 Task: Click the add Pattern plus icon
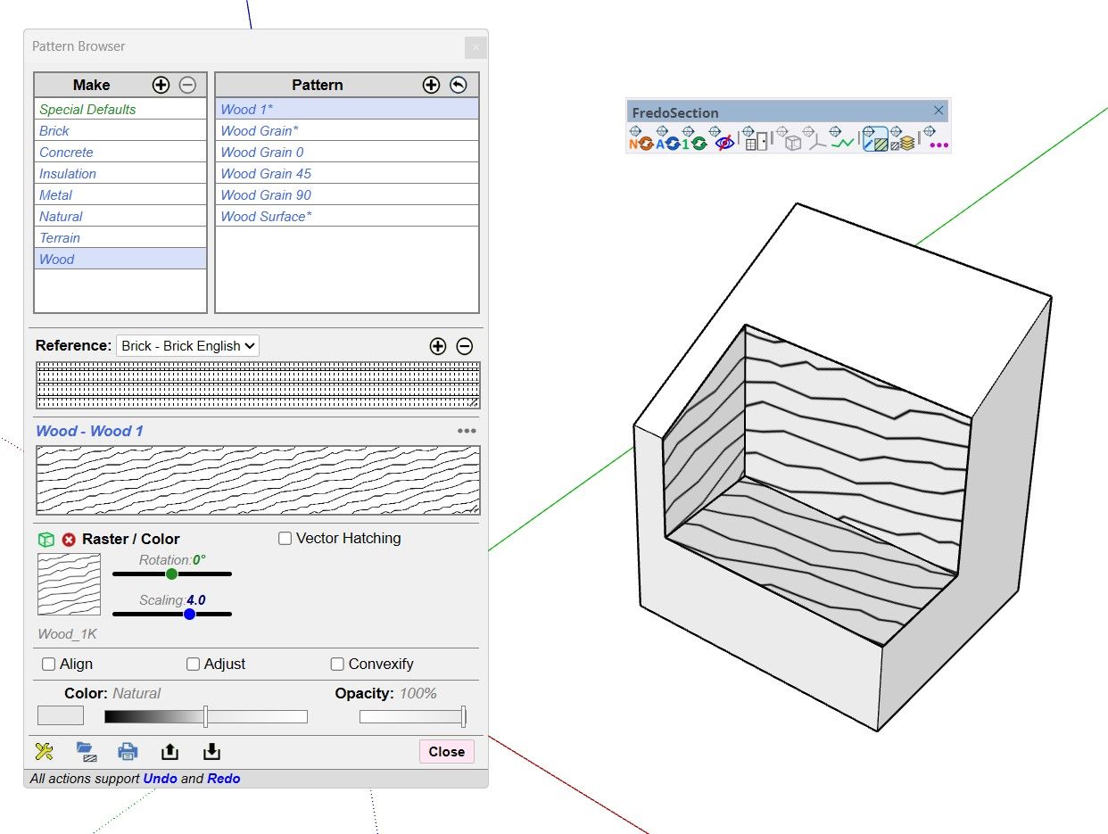click(431, 85)
